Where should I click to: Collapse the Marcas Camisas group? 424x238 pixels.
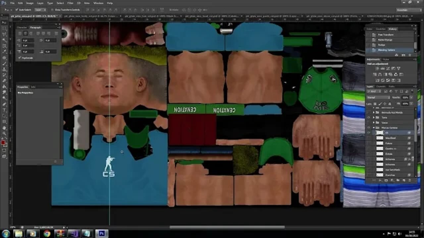(374, 128)
